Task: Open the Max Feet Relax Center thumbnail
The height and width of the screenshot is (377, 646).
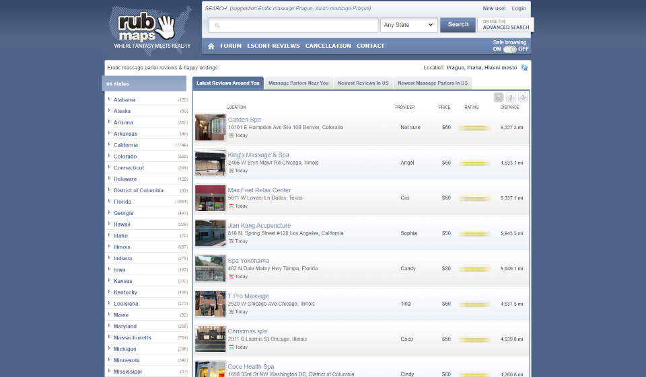Action: (x=210, y=198)
